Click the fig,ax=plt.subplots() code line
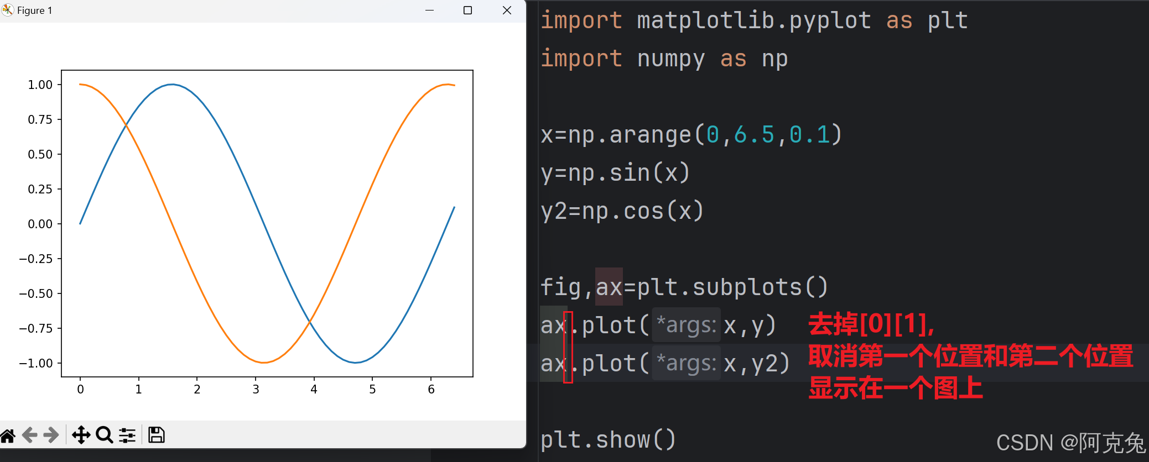 [x=684, y=287]
